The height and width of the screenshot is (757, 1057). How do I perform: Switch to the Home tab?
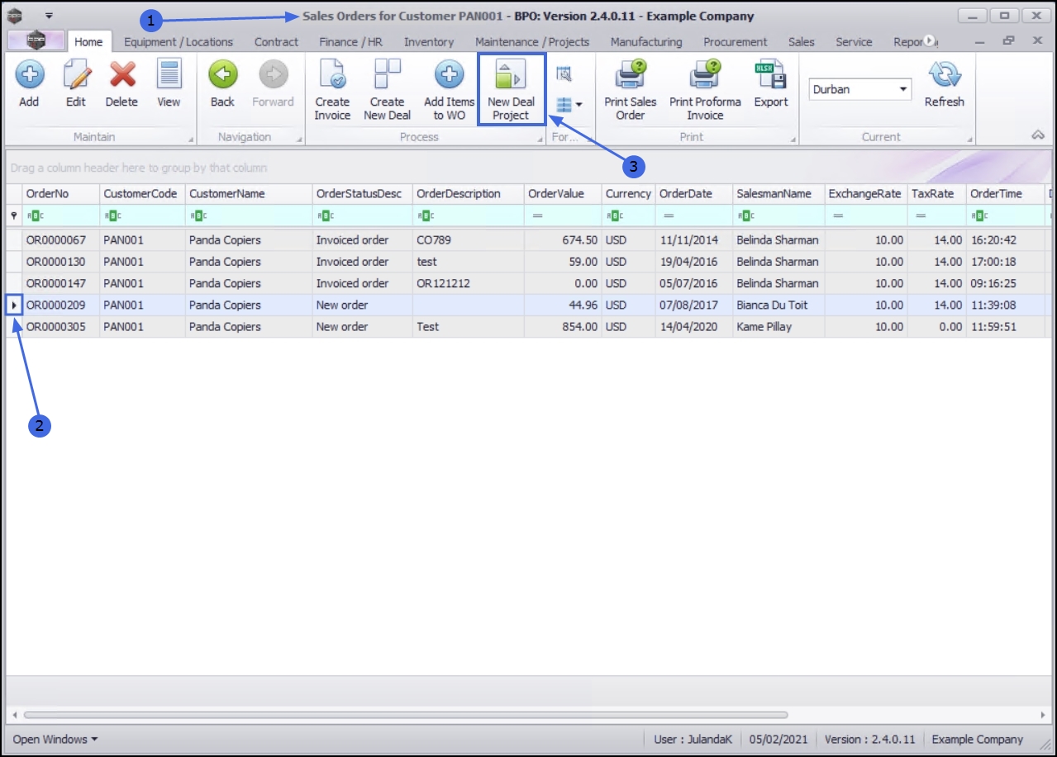(88, 41)
